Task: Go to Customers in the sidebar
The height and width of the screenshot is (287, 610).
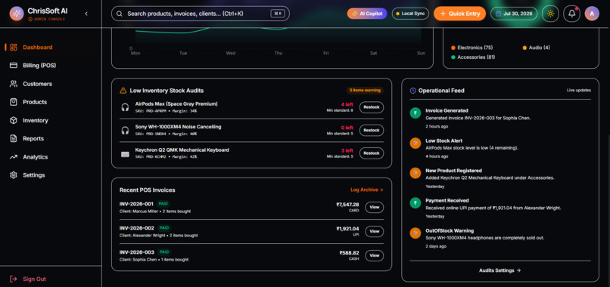Action: click(51, 84)
